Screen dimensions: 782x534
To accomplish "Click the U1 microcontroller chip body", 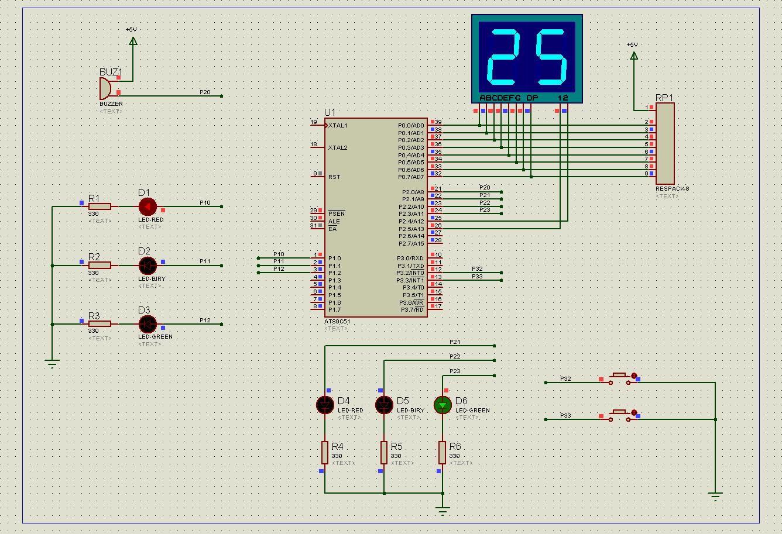I will (376, 218).
